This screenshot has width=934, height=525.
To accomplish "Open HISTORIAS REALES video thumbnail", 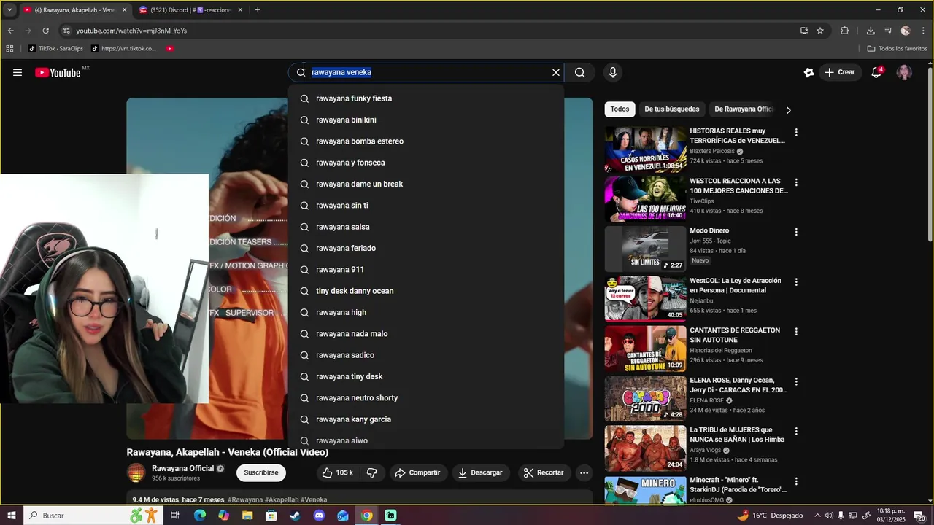I will tap(645, 149).
